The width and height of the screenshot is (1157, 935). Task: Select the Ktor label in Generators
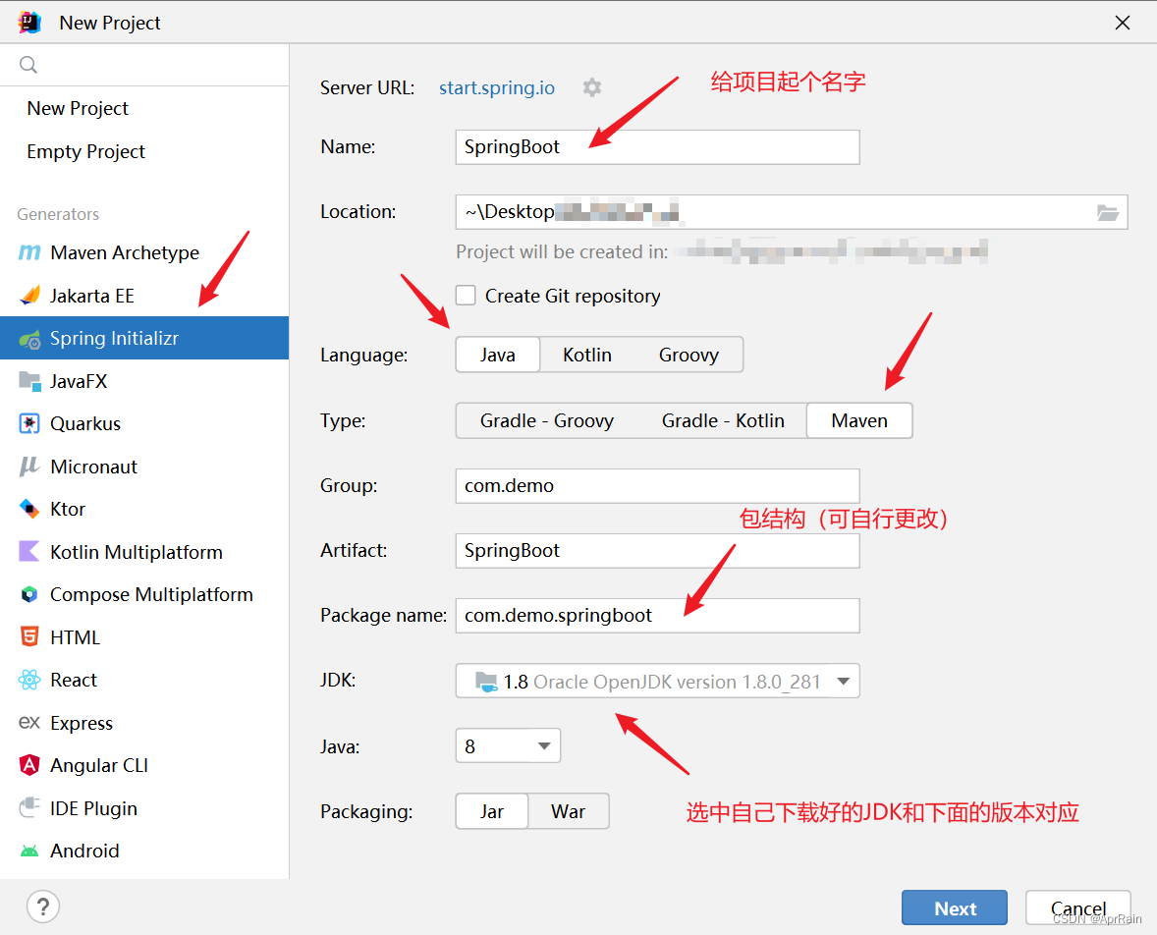click(68, 509)
